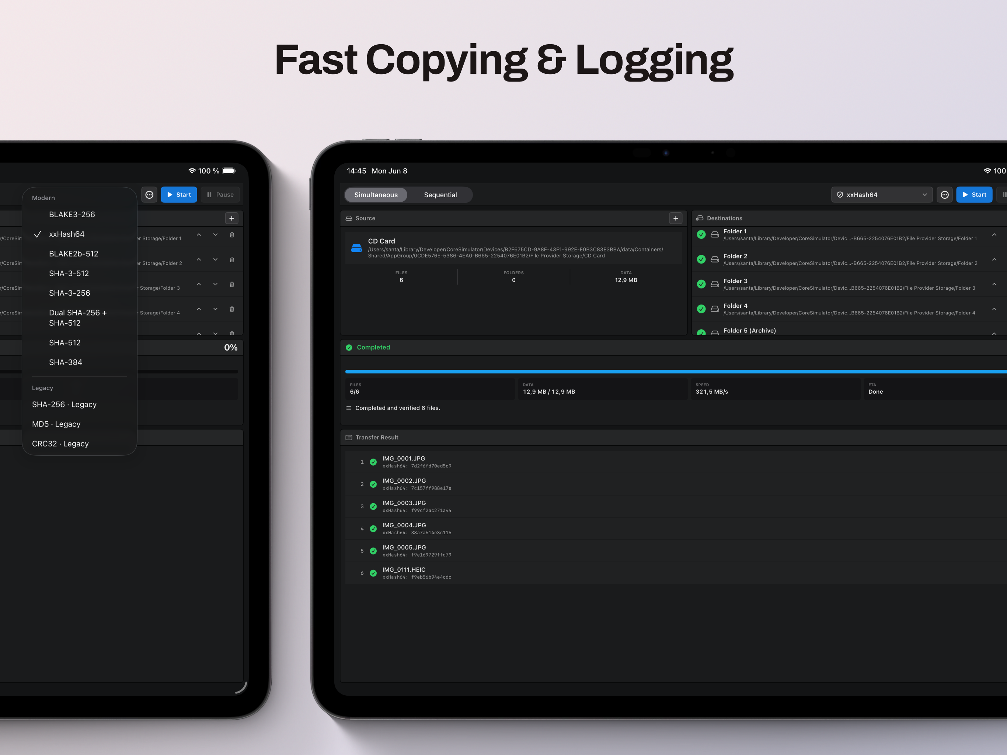Screen dimensions: 1007x755
Task: Click the Wi-Fi status icon on left iPad
Action: (192, 171)
